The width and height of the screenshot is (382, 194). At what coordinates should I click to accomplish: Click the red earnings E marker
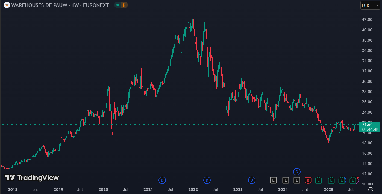pyautogui.click(x=308, y=180)
